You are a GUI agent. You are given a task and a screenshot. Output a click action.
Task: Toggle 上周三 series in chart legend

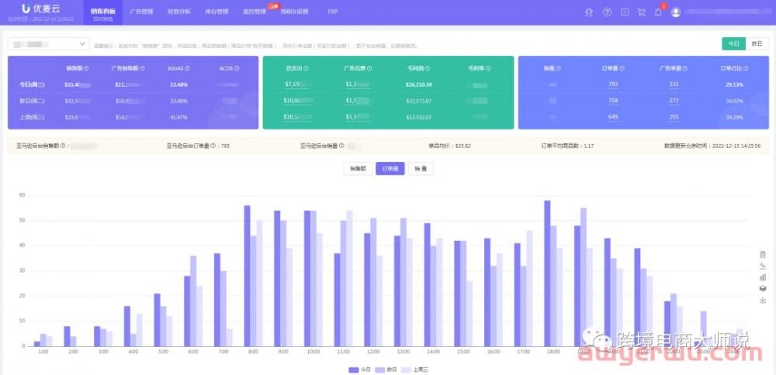(x=414, y=370)
